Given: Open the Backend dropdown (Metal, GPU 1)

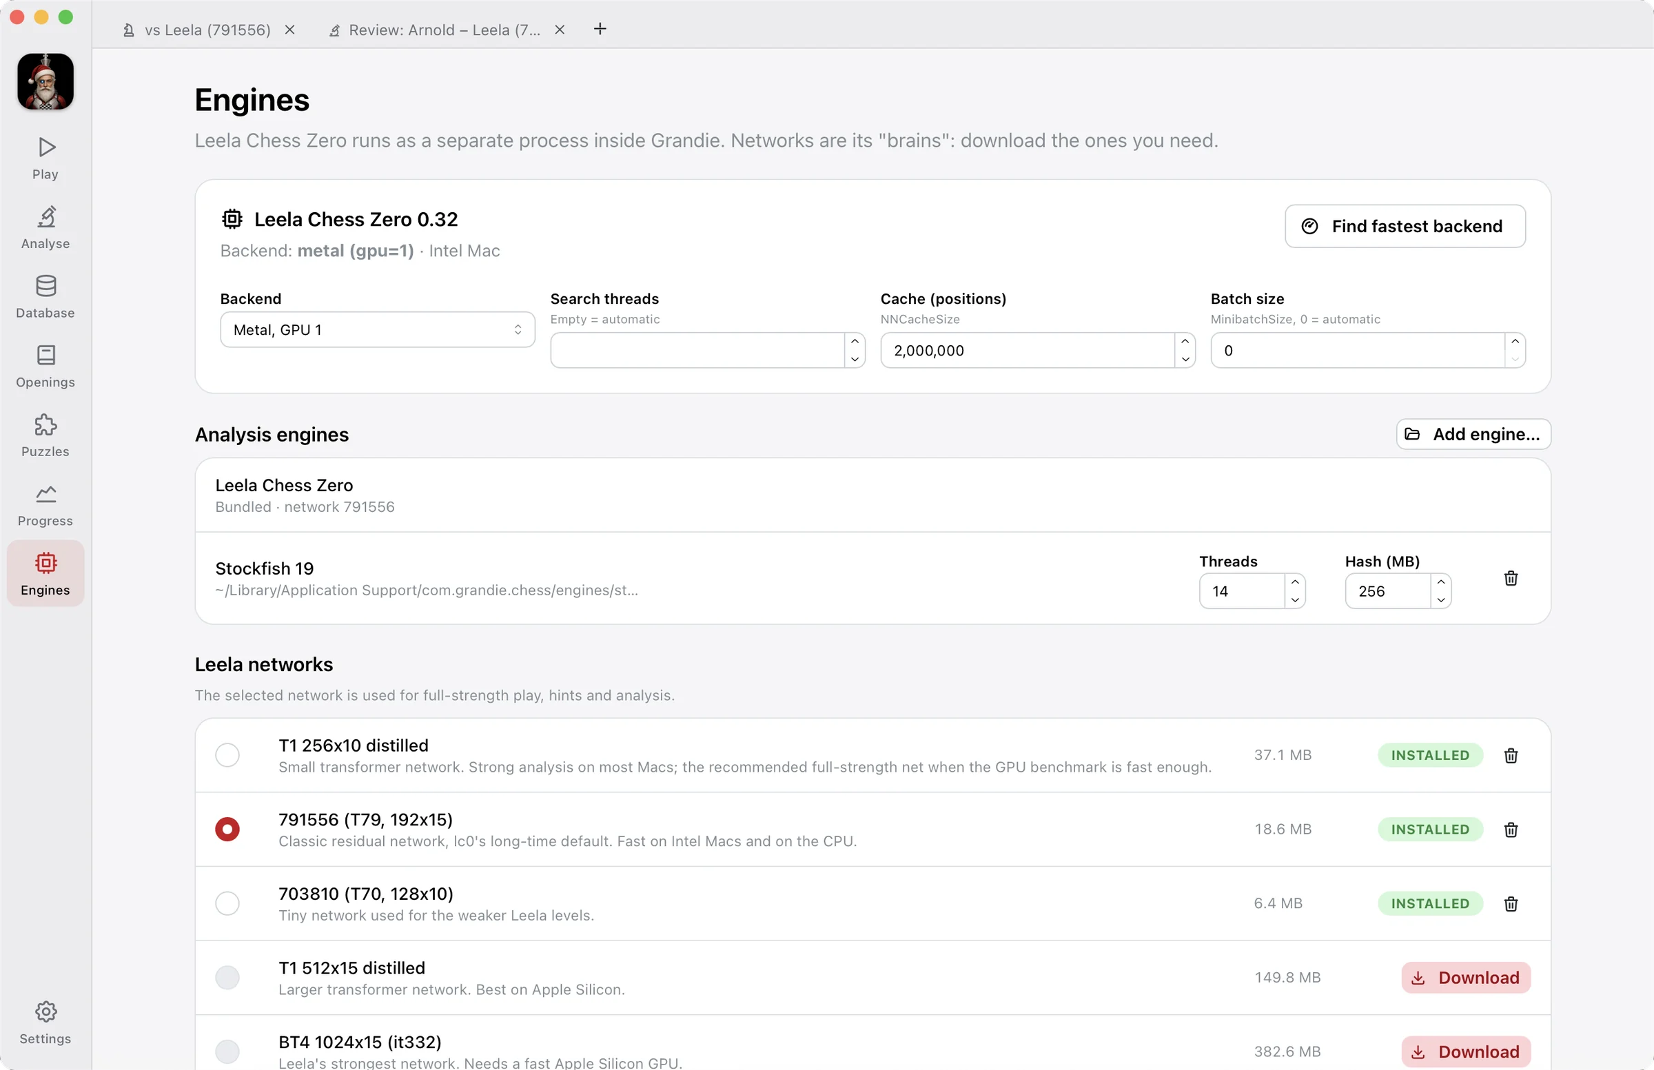Looking at the screenshot, I should (x=378, y=330).
